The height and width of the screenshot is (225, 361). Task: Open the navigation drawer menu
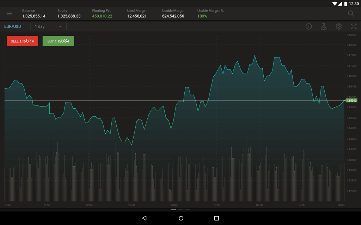pyautogui.click(x=9, y=13)
